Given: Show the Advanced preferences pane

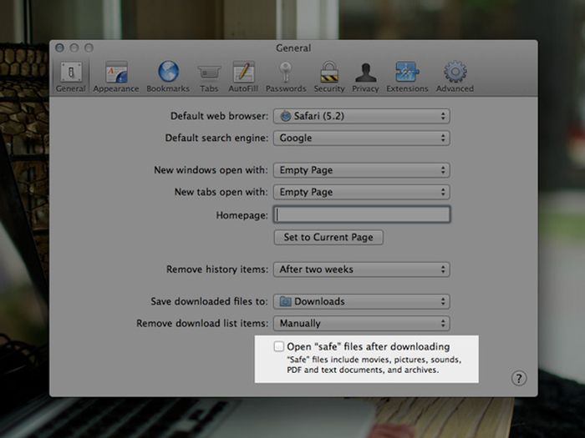Looking at the screenshot, I should [x=455, y=77].
